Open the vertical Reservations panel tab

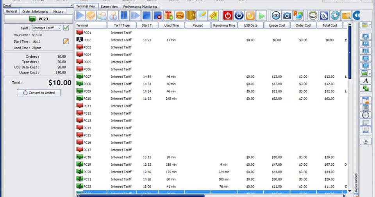(356, 183)
